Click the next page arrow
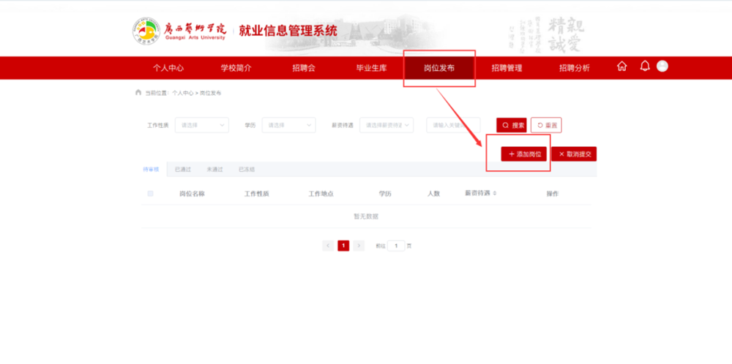732x364 pixels. pos(359,246)
